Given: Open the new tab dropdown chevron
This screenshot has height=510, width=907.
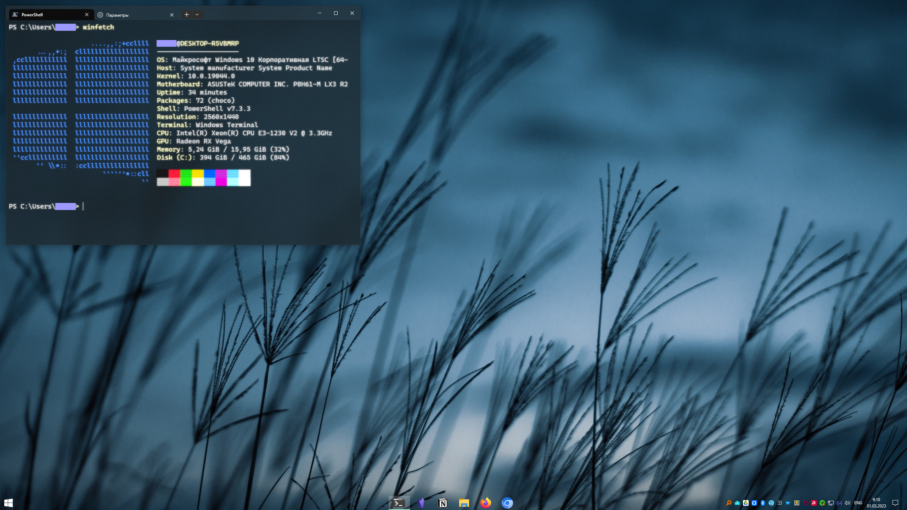Looking at the screenshot, I should click(197, 15).
